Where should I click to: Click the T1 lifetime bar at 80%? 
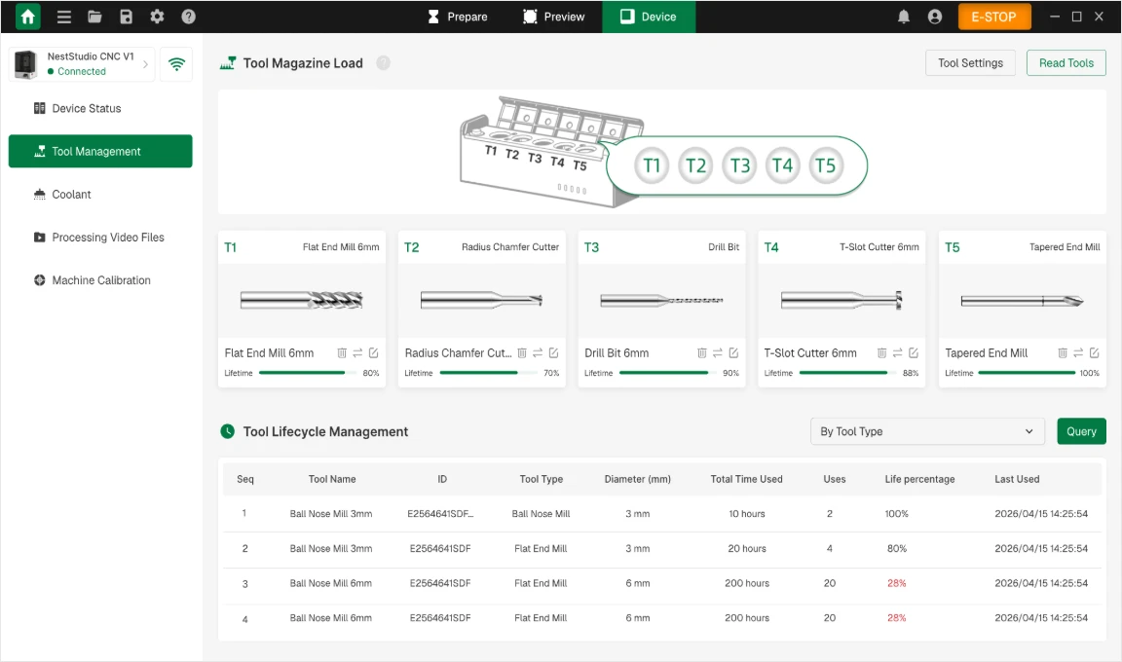point(309,373)
